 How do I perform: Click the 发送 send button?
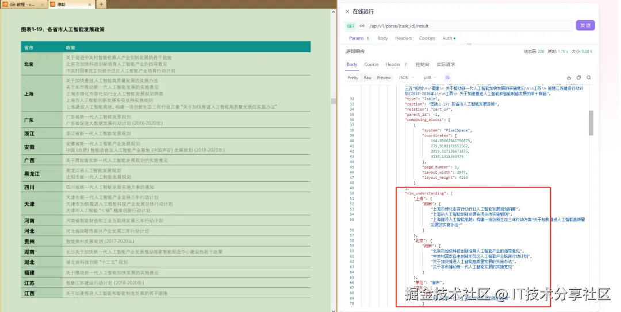[x=585, y=25]
